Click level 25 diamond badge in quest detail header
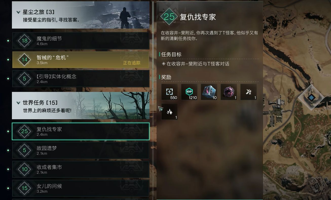Image resolution: width=331 pixels, height=200 pixels. tap(169, 17)
